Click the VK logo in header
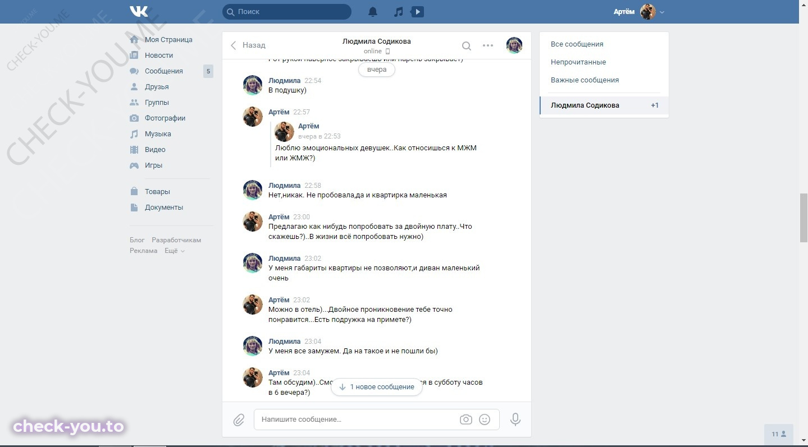 pyautogui.click(x=139, y=11)
